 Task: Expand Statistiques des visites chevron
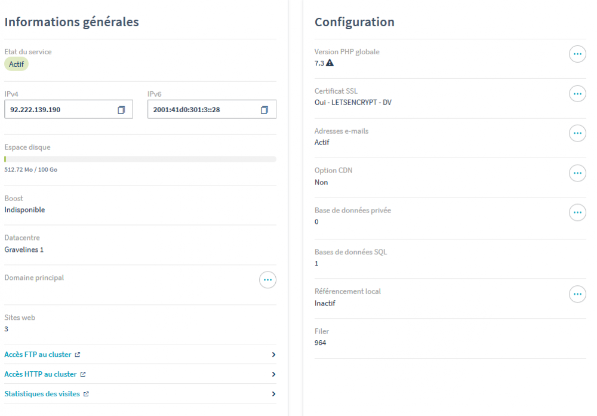tap(273, 394)
